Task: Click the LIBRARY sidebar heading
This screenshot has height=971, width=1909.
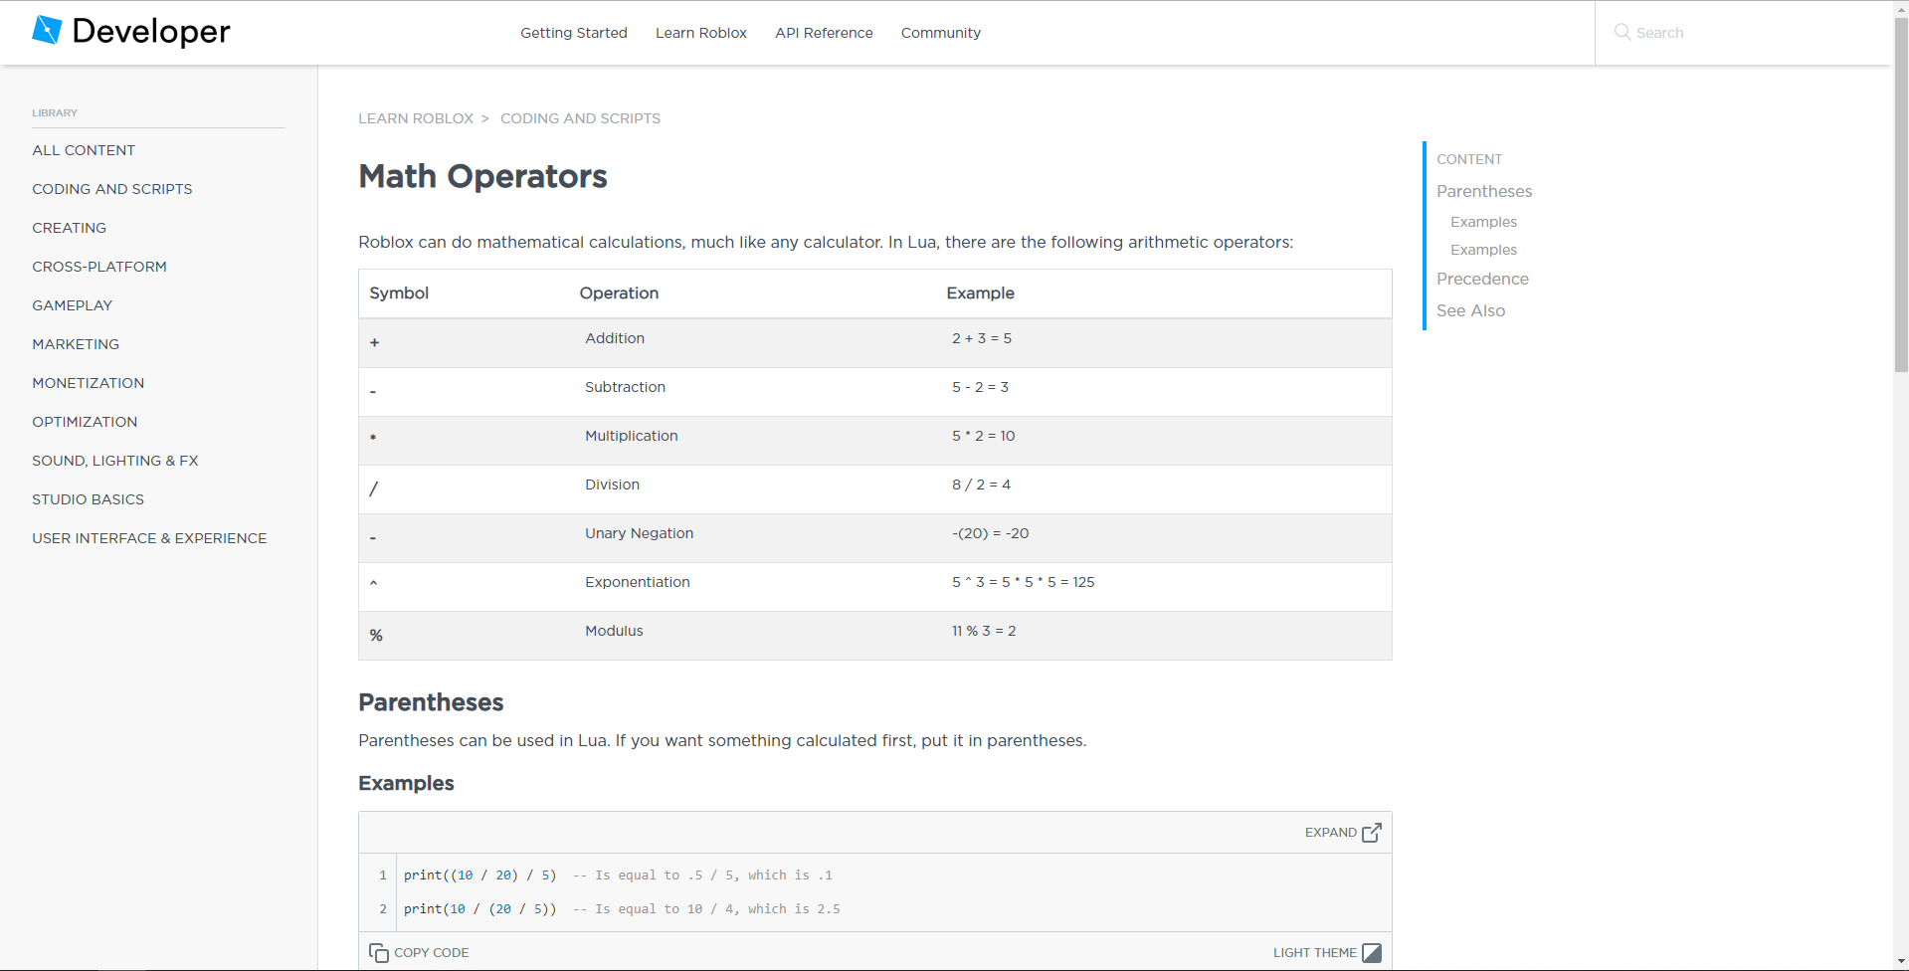Action: 55,113
